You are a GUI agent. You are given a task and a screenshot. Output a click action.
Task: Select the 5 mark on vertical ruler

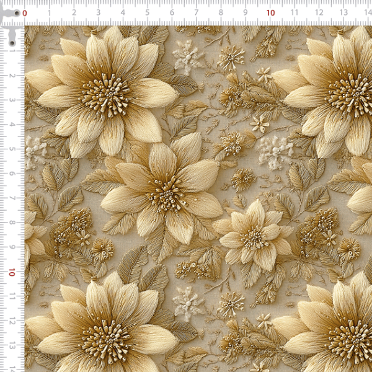[x=12, y=149]
